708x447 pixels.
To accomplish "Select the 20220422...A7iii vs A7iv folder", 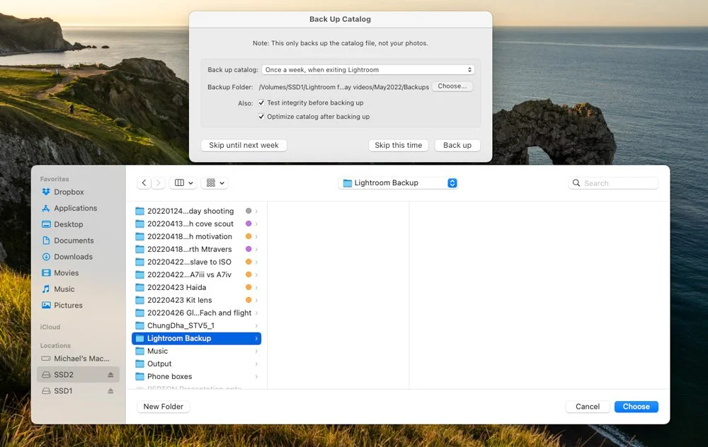I will coord(196,274).
